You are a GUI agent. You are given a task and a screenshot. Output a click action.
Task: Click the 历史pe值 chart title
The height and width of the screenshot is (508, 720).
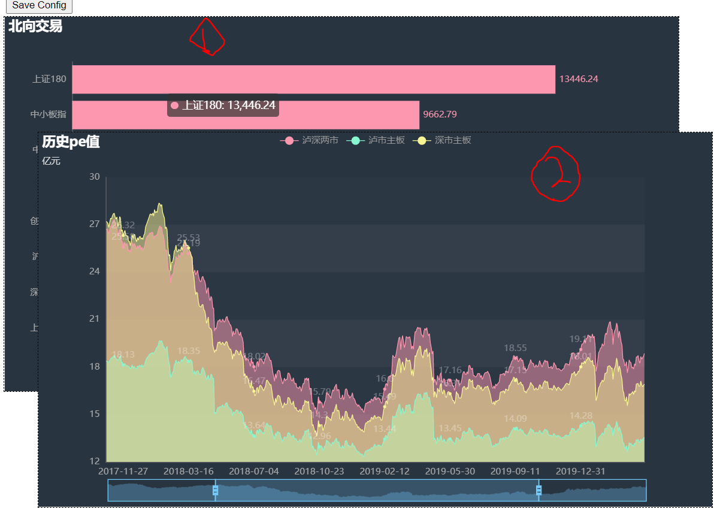(x=71, y=143)
